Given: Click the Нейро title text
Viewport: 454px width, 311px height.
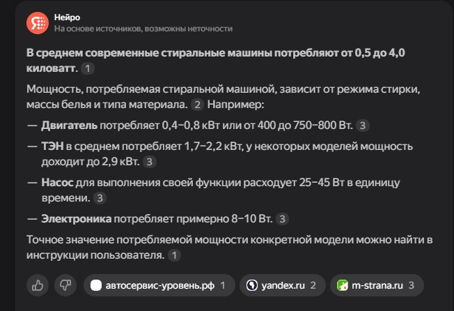Looking at the screenshot, I should (67, 17).
